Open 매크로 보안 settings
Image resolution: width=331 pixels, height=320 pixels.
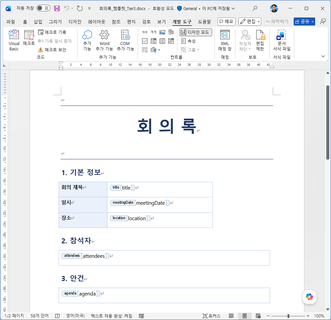[x=52, y=49]
